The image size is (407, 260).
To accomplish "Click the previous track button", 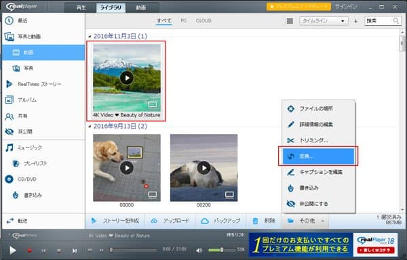I will tap(43, 251).
